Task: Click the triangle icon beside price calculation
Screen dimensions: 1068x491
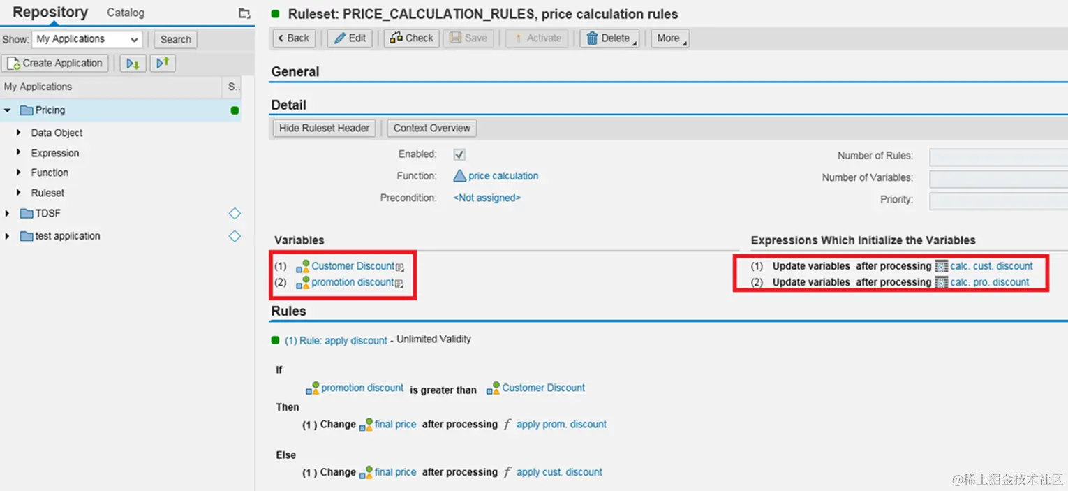Action: (459, 176)
